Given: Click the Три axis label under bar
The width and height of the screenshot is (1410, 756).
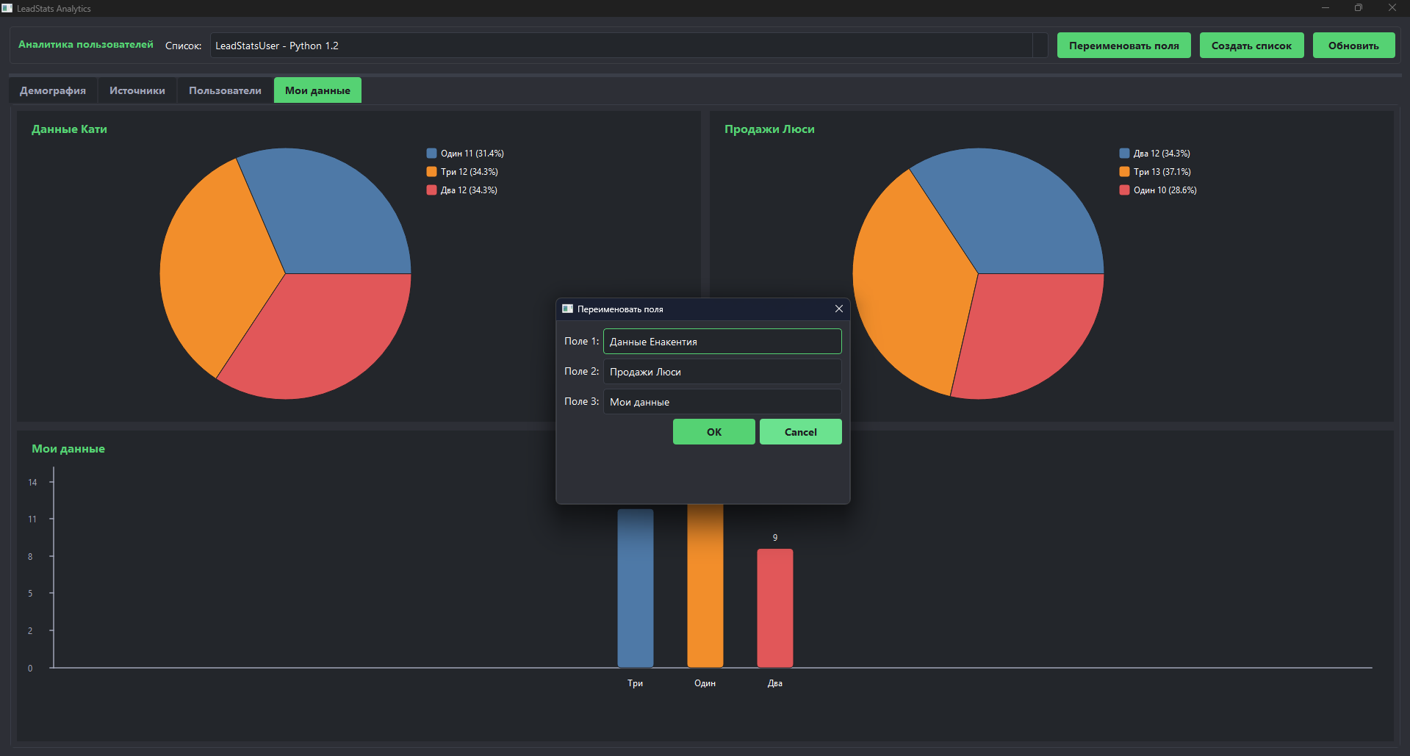Looking at the screenshot, I should pos(635,683).
